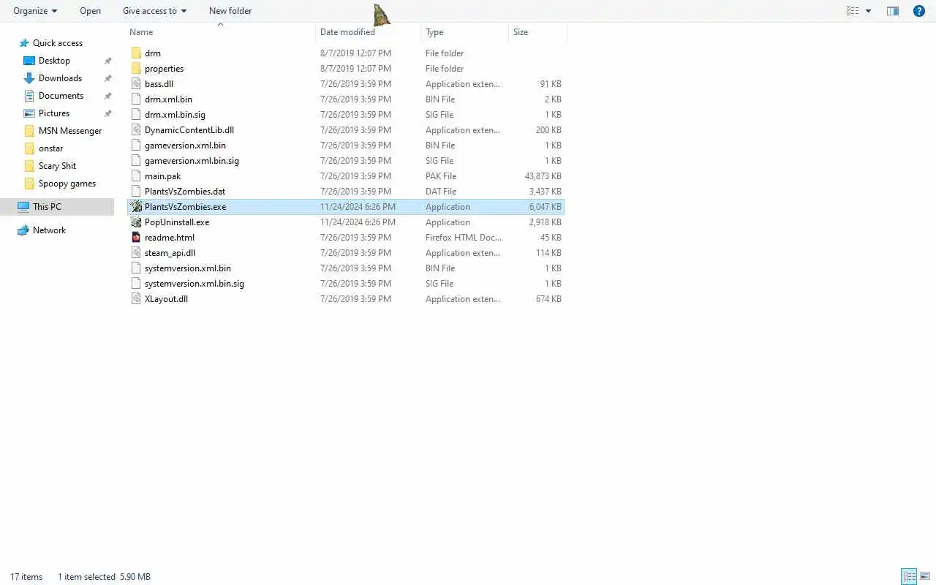
Task: Click the Spoopy games folder icon
Action: coord(29,184)
